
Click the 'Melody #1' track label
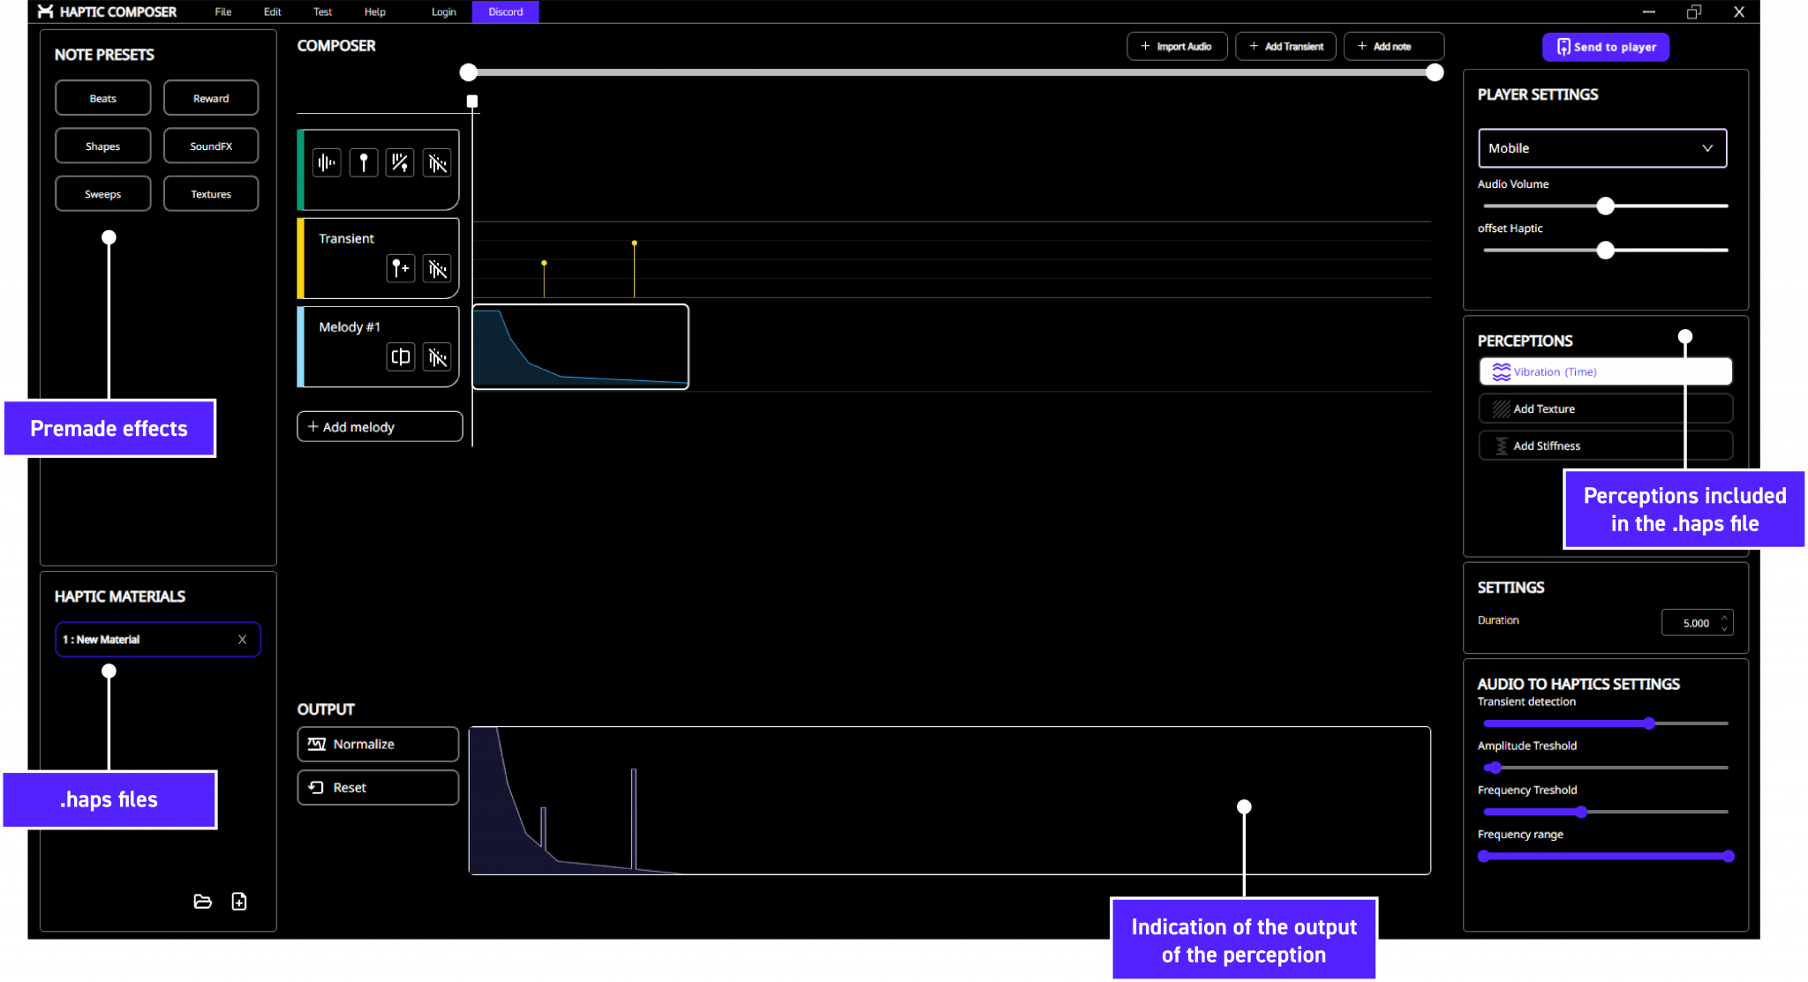point(350,326)
